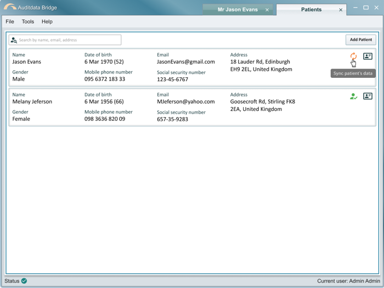
Task: Select the Patients tab
Action: click(x=311, y=9)
